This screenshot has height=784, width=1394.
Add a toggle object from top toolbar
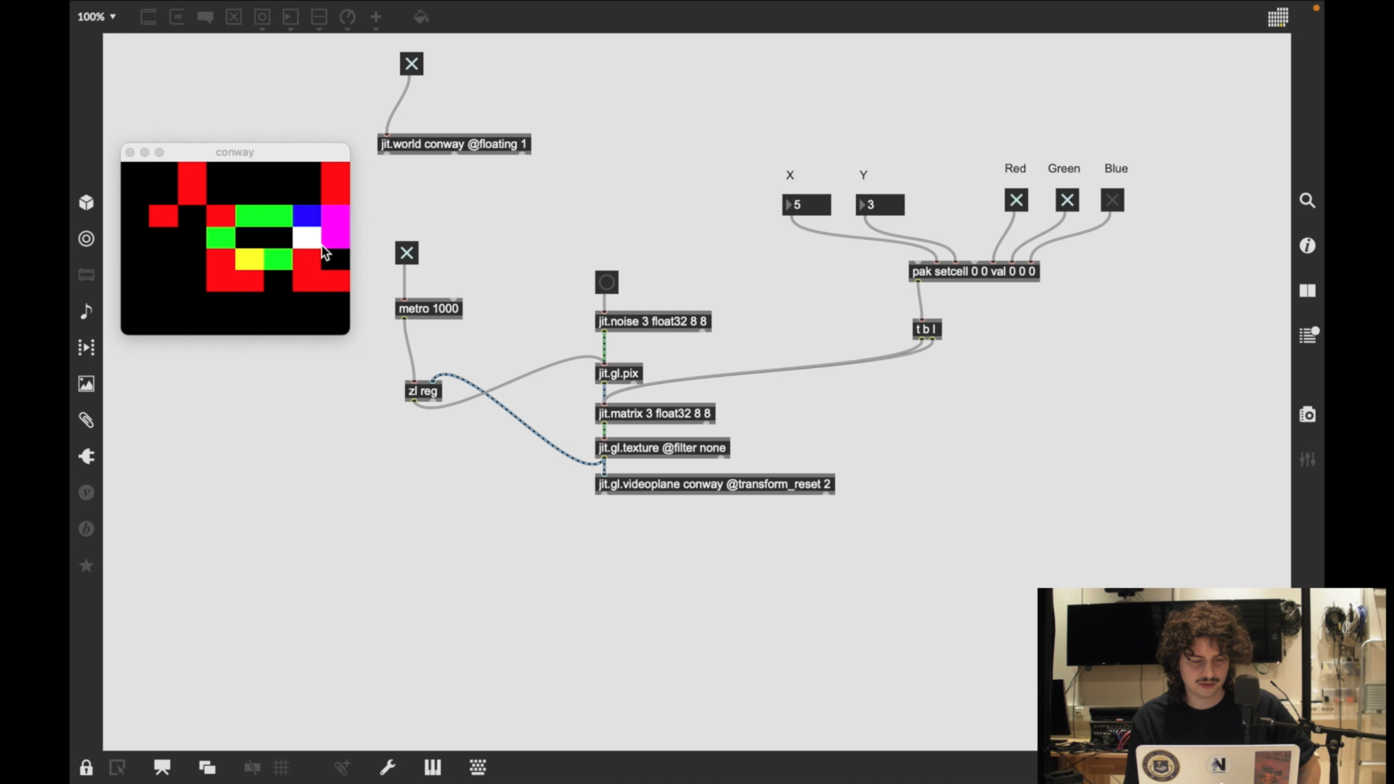tap(234, 17)
